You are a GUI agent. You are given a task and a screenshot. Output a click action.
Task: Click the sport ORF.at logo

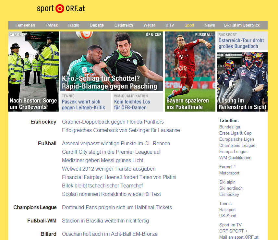(x=61, y=8)
